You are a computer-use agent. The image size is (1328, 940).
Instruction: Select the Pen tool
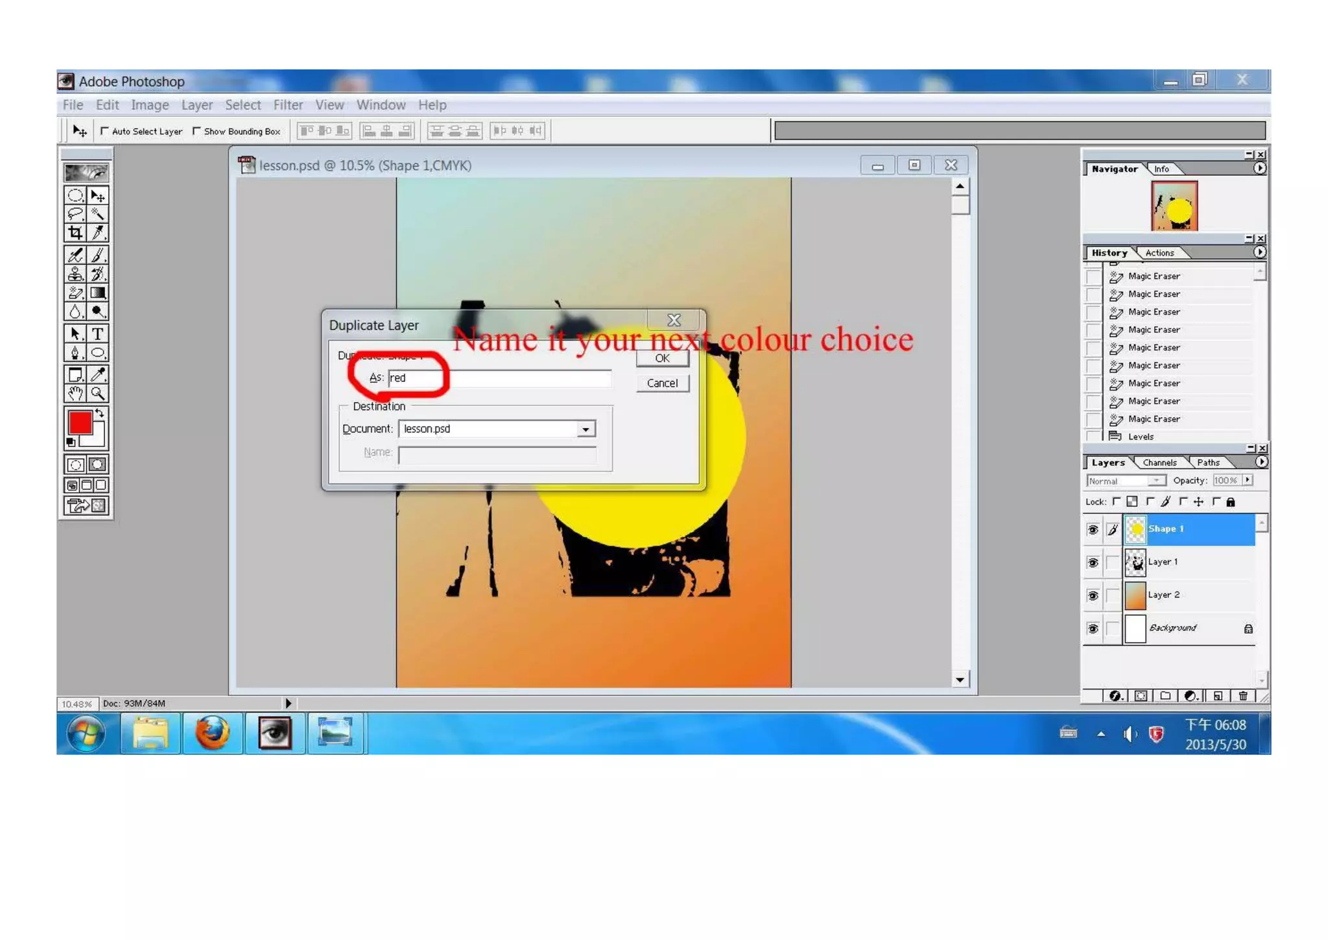pos(75,352)
